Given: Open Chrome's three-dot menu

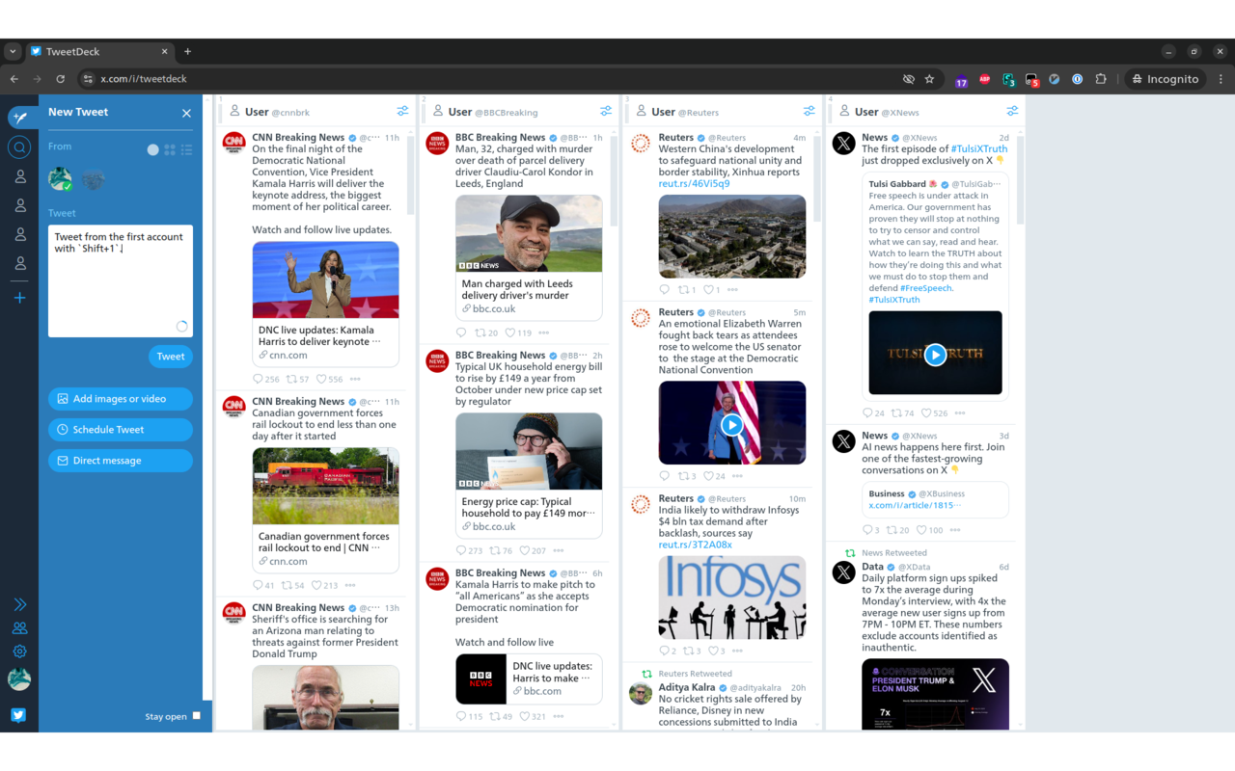Looking at the screenshot, I should [1221, 78].
